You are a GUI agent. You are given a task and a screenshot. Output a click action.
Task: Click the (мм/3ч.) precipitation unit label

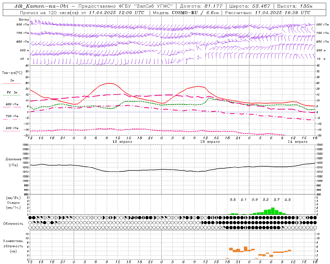point(13,198)
